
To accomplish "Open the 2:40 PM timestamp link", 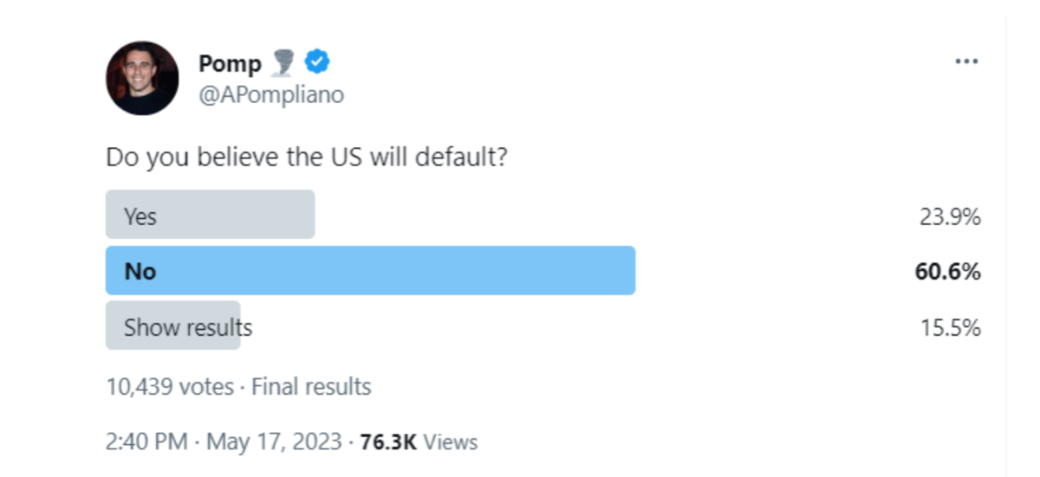I will click(146, 442).
